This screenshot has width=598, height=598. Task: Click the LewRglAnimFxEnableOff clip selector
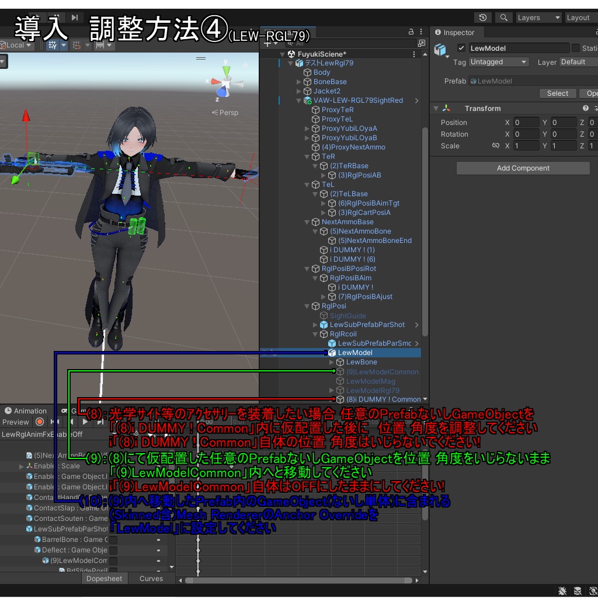42,434
